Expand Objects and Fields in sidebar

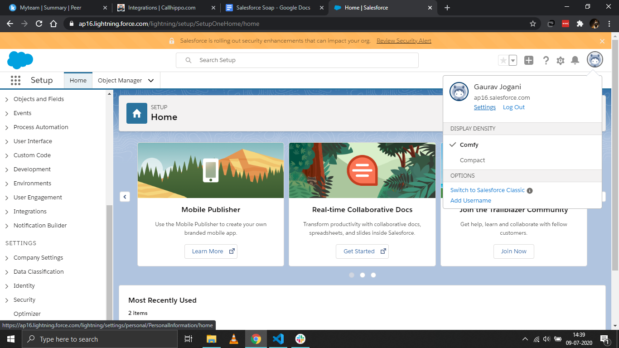coord(7,100)
